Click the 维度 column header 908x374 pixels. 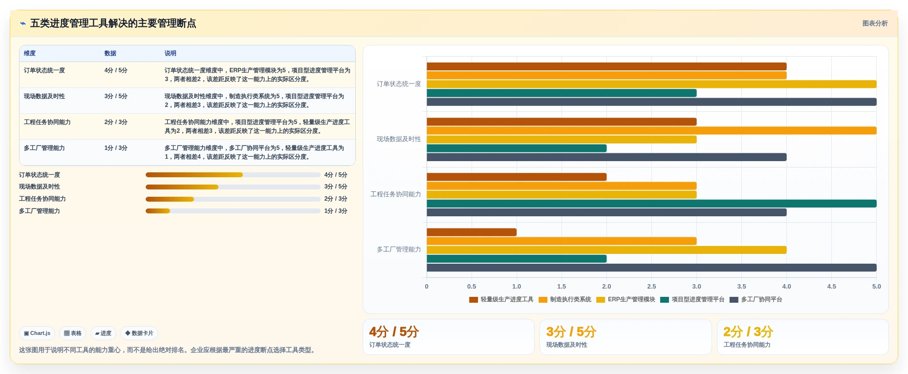pos(30,53)
